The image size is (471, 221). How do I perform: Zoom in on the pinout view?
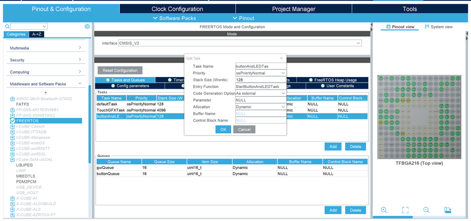coord(384,210)
